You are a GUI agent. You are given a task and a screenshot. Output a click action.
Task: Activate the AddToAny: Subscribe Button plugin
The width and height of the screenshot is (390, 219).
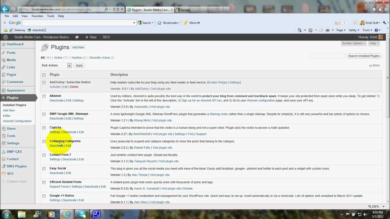(55, 87)
